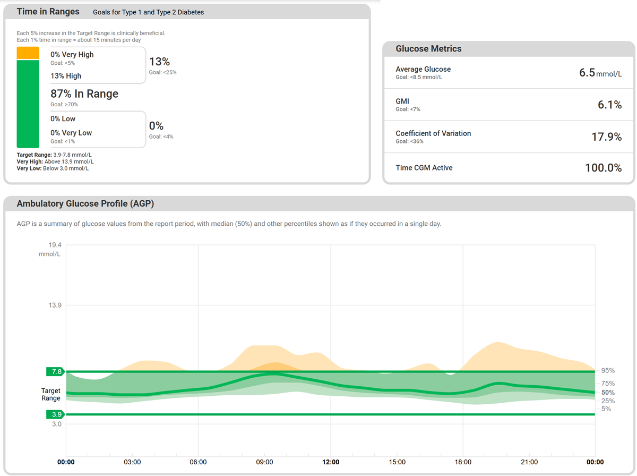This screenshot has width=637, height=476.
Task: Click the 09:00 time axis label
Action: (x=264, y=462)
